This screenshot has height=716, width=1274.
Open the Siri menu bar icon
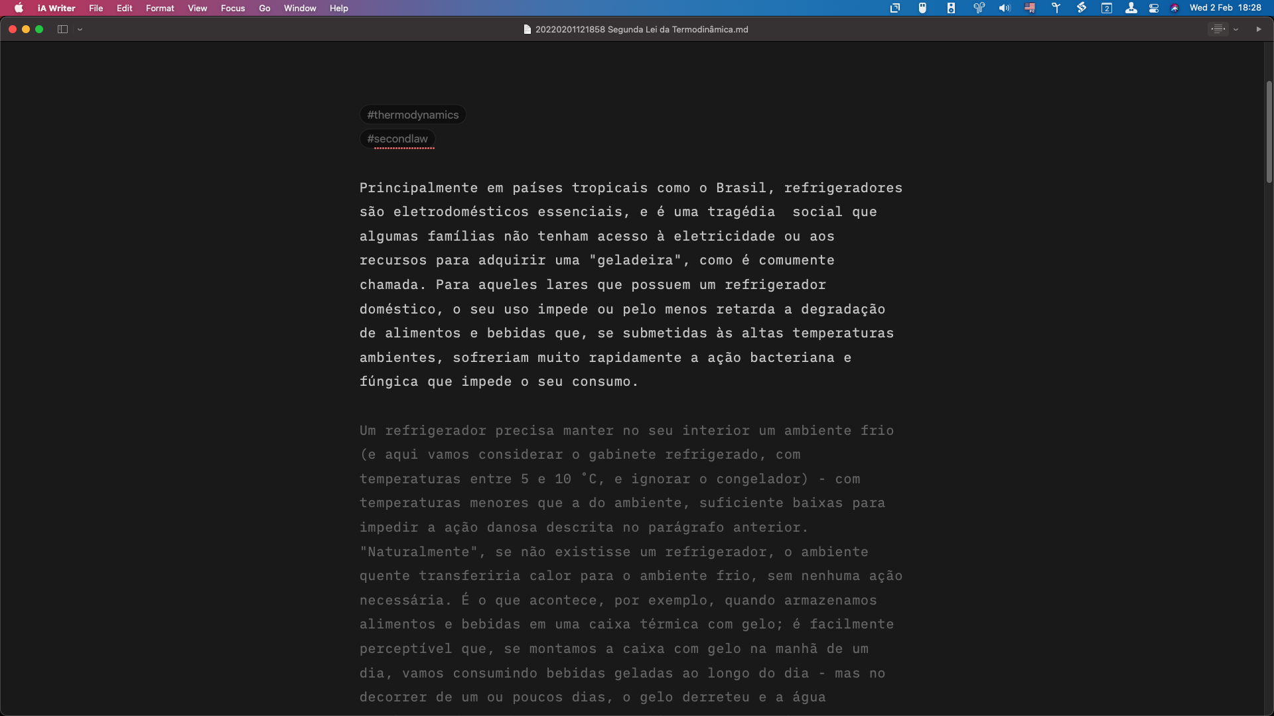click(1174, 8)
